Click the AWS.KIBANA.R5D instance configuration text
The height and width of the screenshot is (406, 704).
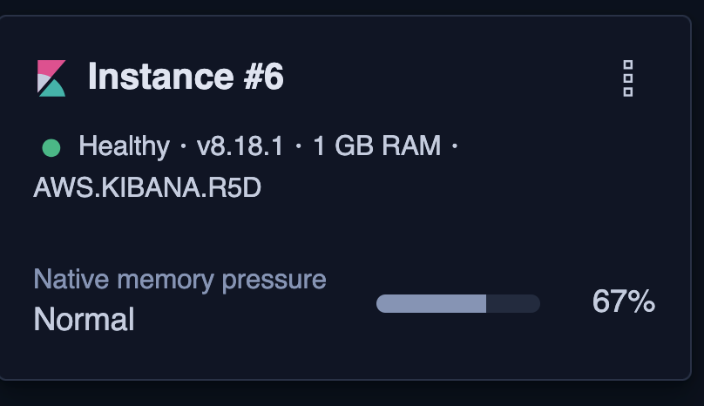click(147, 187)
